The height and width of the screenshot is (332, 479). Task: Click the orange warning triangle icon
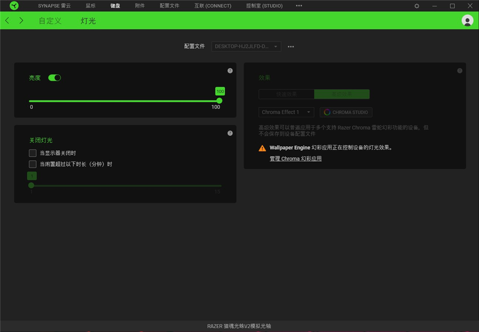[262, 148]
